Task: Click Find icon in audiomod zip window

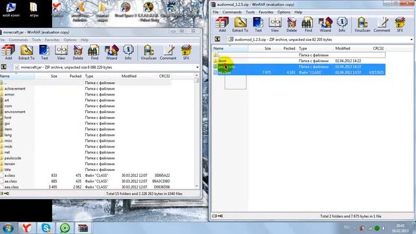Action: (x=308, y=25)
